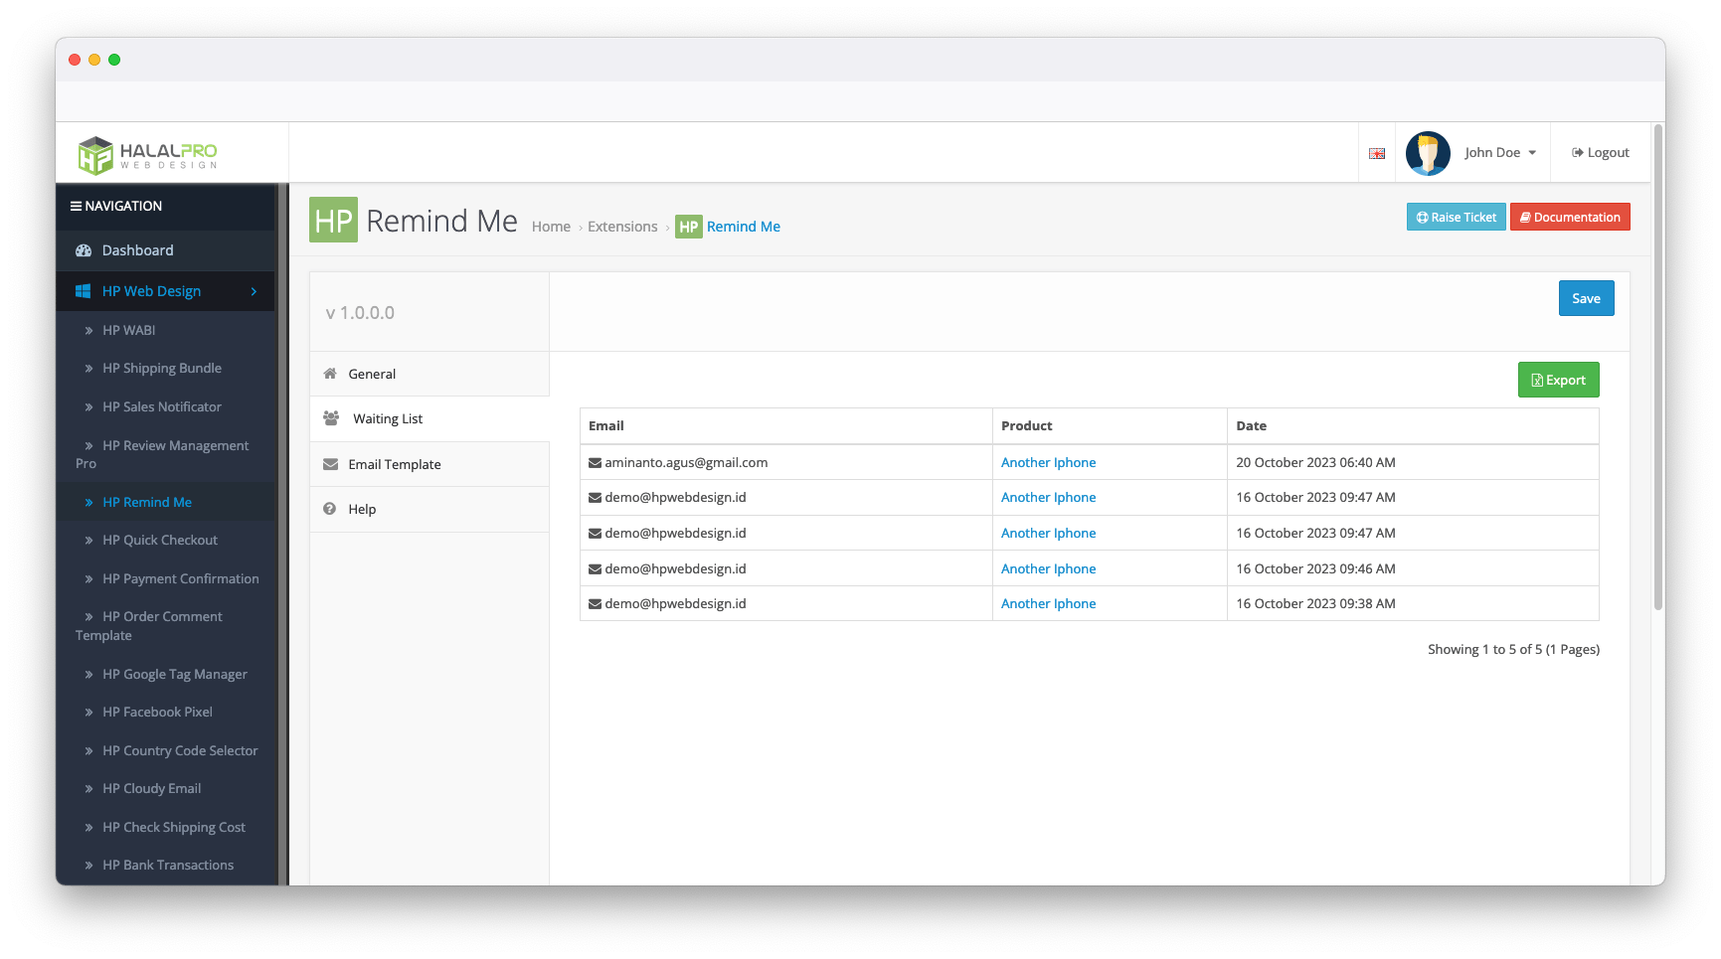The width and height of the screenshot is (1721, 959).
Task: Select HP Remind Me in the sidebar
Action: [149, 502]
